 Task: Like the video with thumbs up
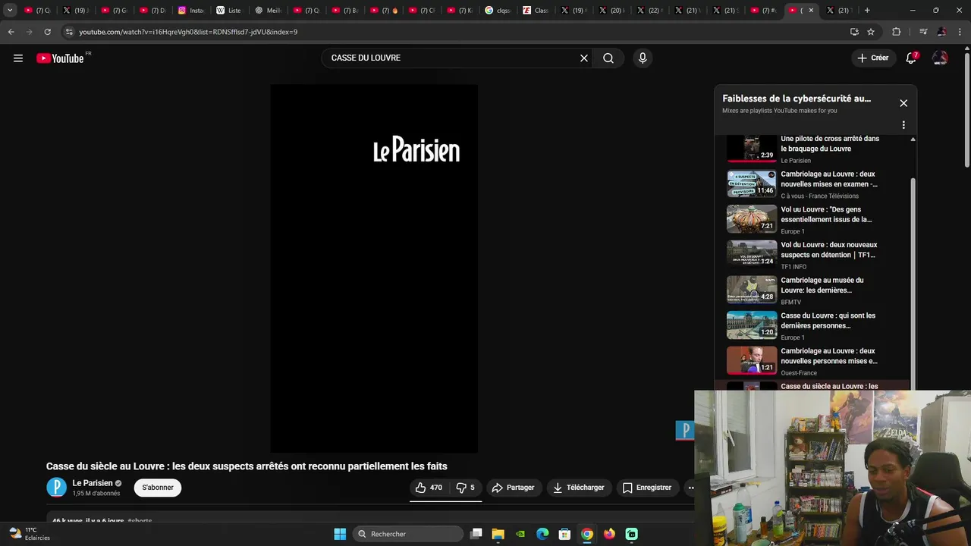[429, 488]
